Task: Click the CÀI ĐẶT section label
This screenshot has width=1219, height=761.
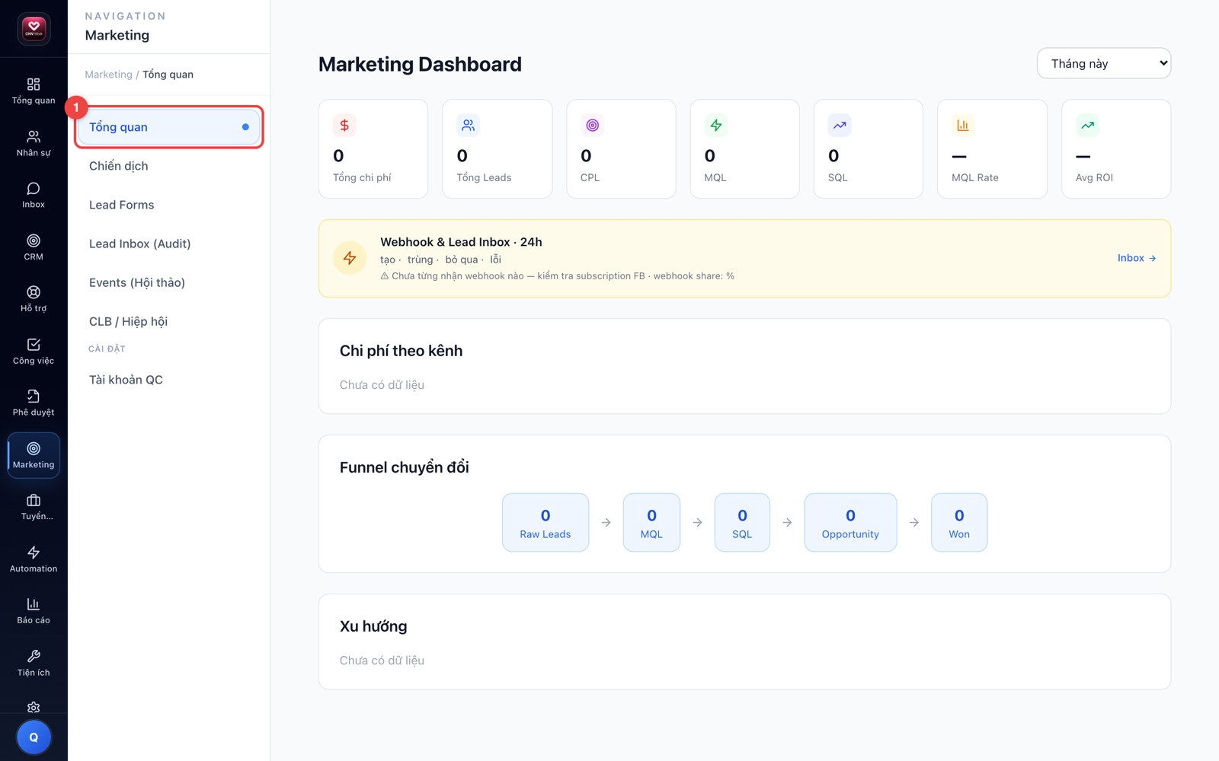Action: (107, 349)
